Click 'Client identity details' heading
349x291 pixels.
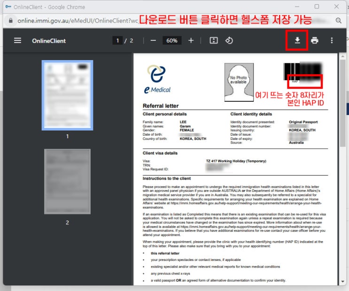[x=251, y=114]
